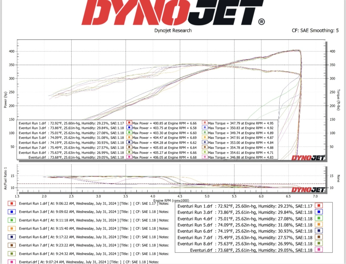Viewport: 346px width, 264px height.
Task: Click 'Max Torque = 353.00 at Engine RPM = 4.84'
Action: (x=241, y=143)
